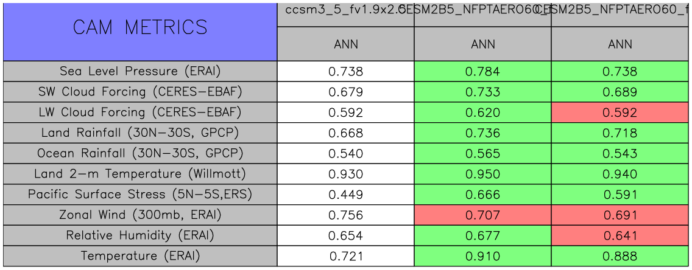Click the Zonal Wind (300mb, ERAI) label
The height and width of the screenshot is (270, 692).
140,215
